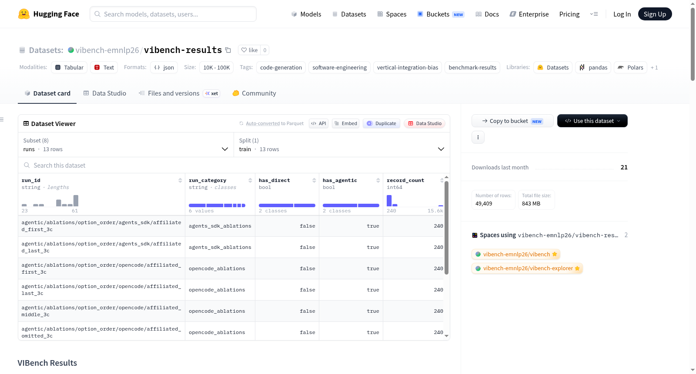The height and width of the screenshot is (374, 696).
Task: Go to Datasets in top navigation
Action: (x=349, y=14)
